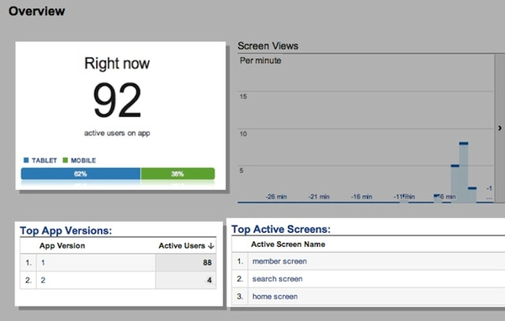Click the -26 min axis label
The width and height of the screenshot is (505, 321).
[x=276, y=197]
